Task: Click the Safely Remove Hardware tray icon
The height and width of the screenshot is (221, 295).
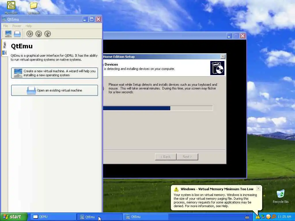Action: point(263,217)
